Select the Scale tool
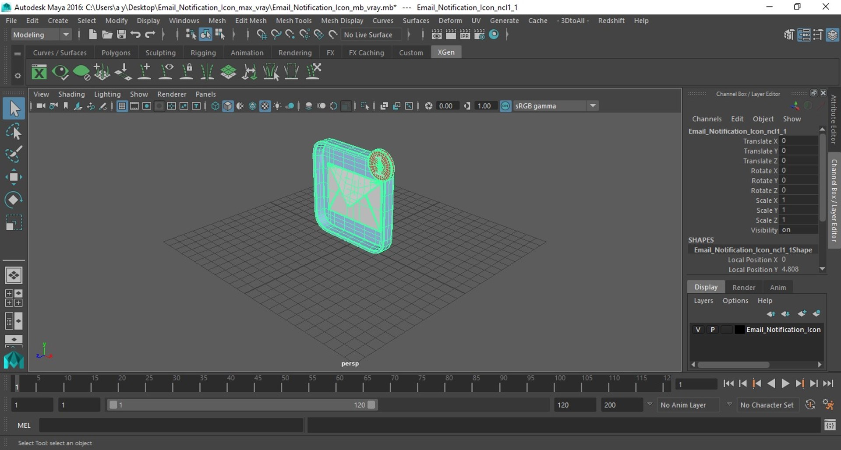 [x=14, y=222]
